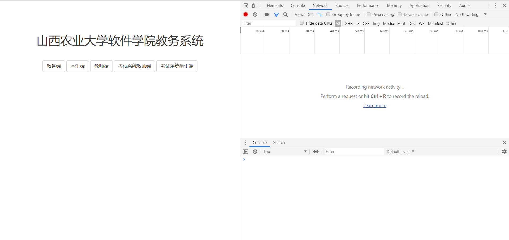Viewport: 509px width, 240px height.
Task: Click the network Filter text field
Action: click(x=268, y=23)
